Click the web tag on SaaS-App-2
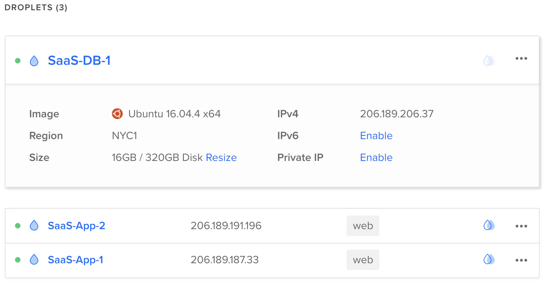Image resolution: width=545 pixels, height=283 pixels. 363,226
